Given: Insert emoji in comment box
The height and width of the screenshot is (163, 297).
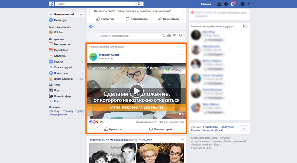Looking at the screenshot, I should point(163,36).
